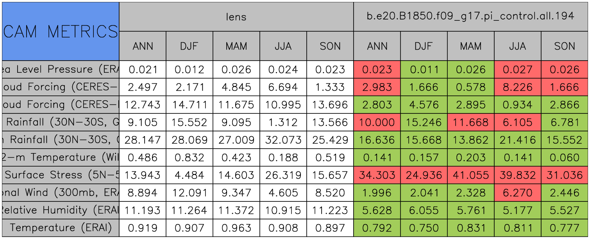Click the white cell showing 26.319
This screenshot has width=590, height=239.
(x=283, y=175)
